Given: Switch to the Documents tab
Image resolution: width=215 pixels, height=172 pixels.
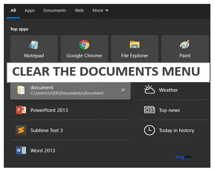Looking at the screenshot, I should click(55, 10).
